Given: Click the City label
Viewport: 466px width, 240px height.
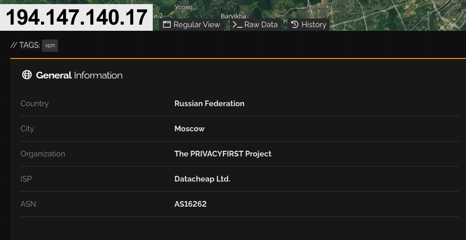Looking at the screenshot, I should coord(27,129).
